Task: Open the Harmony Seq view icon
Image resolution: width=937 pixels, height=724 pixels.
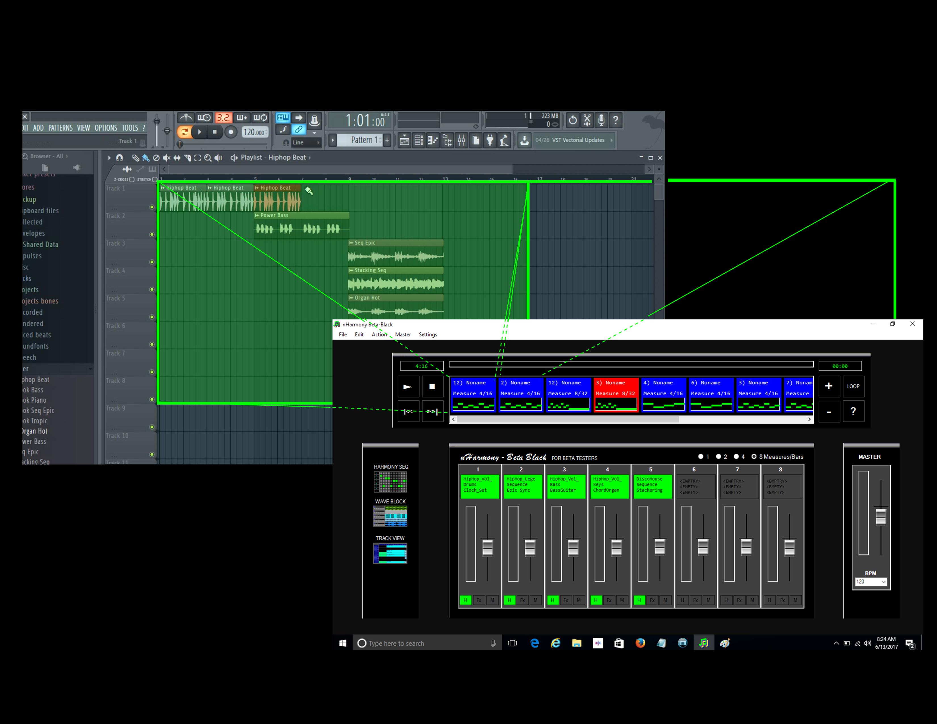Action: click(390, 482)
